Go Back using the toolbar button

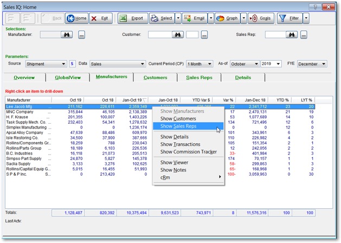click(x=53, y=18)
